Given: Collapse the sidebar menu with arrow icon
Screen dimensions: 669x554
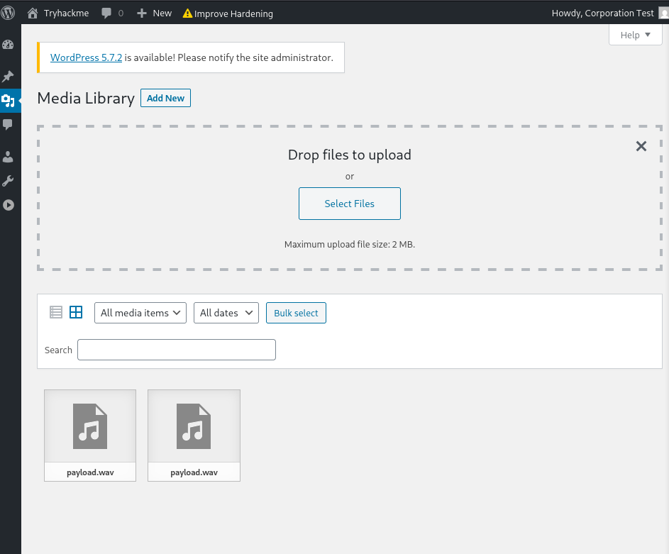Looking at the screenshot, I should 9,205.
